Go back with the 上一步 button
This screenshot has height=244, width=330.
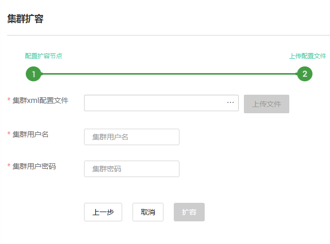tap(103, 212)
